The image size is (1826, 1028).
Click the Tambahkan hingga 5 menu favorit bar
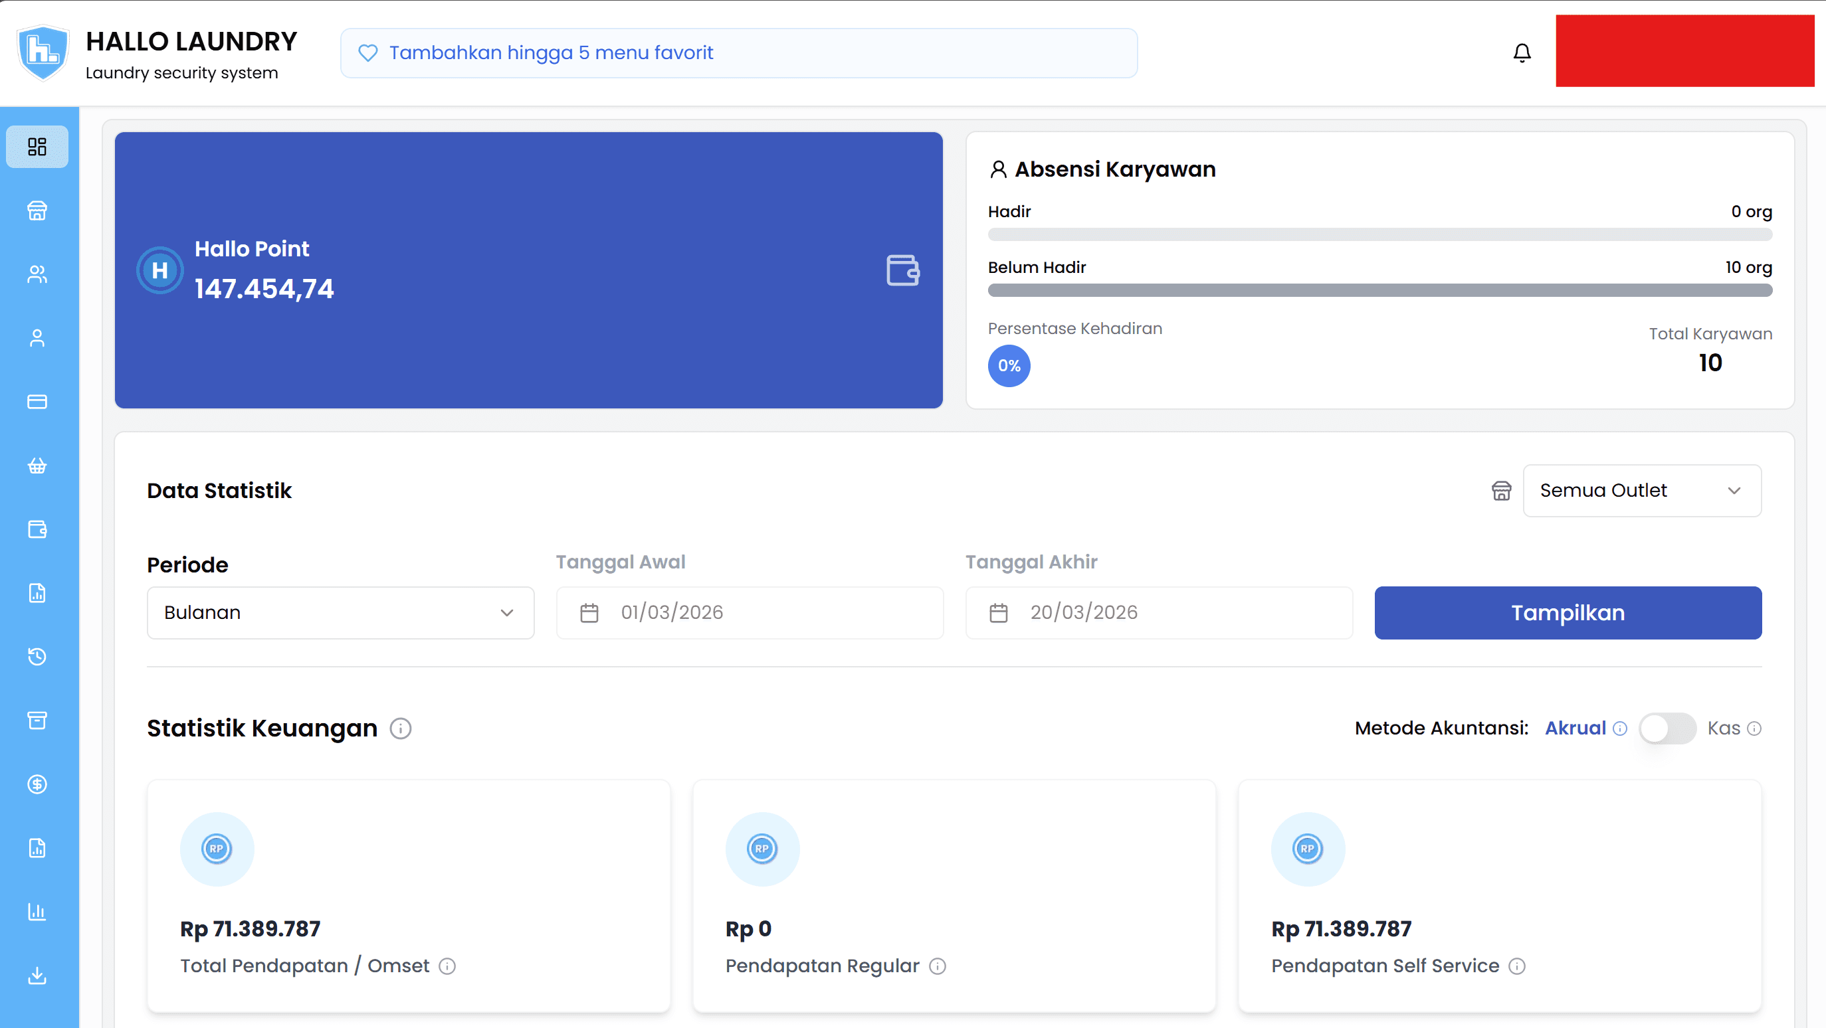[x=739, y=53]
